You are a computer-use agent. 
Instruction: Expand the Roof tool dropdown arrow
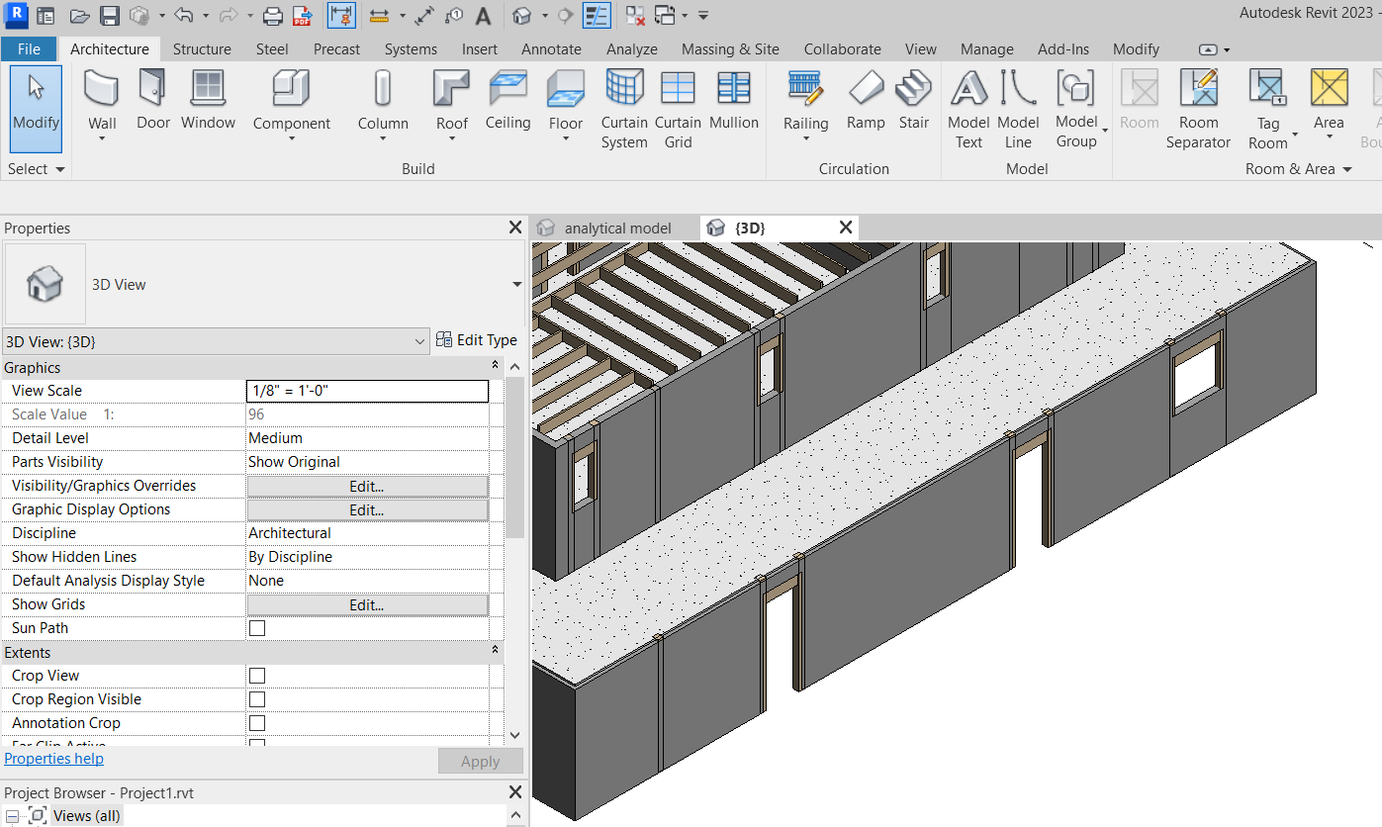(x=452, y=139)
